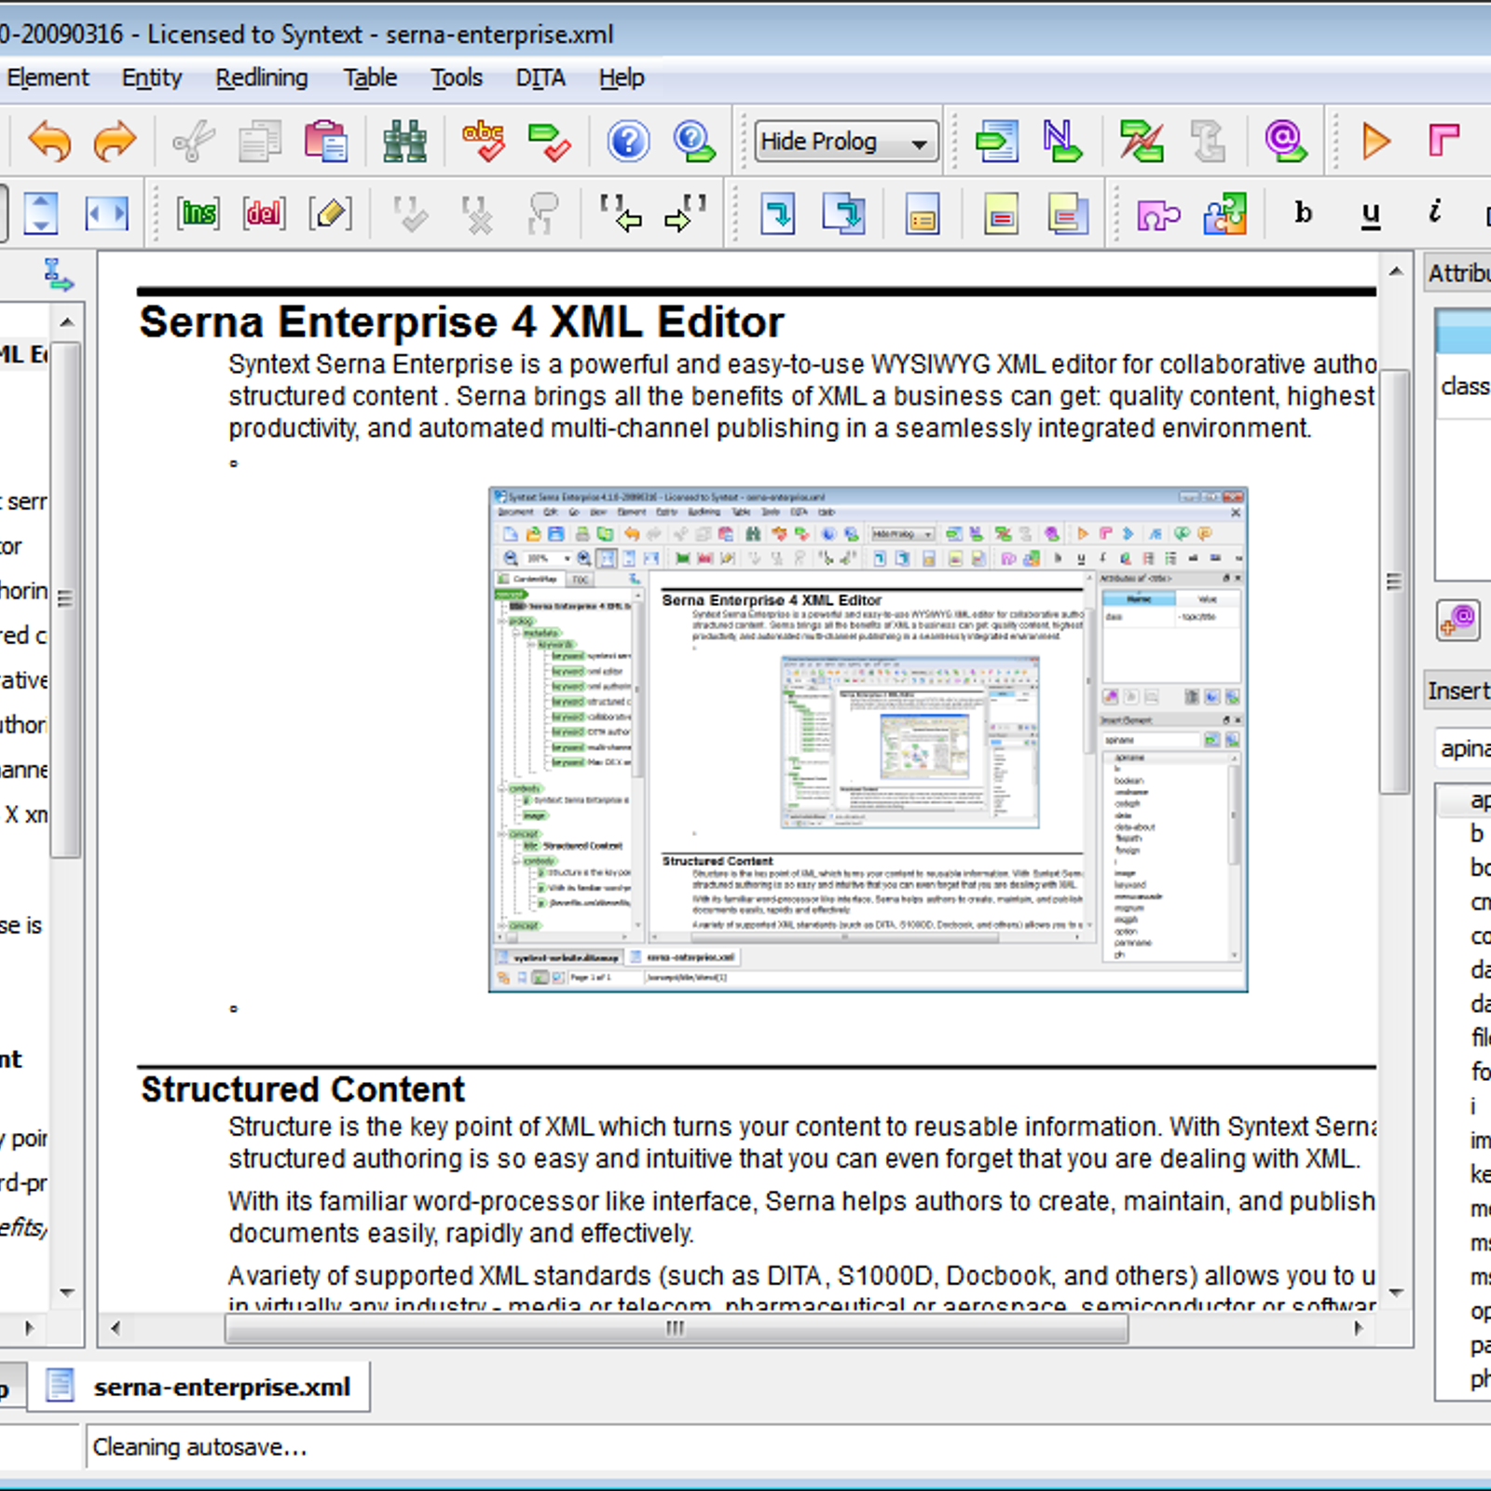Viewport: 1491px width, 1491px height.
Task: Click the left panel scroll down arrow
Action: click(66, 1293)
